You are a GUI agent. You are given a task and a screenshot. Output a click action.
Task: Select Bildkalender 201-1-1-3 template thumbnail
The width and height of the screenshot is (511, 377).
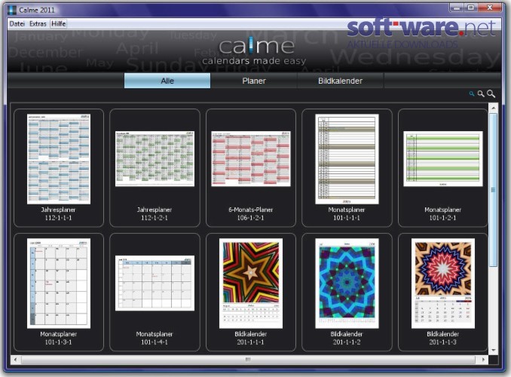[443, 284]
